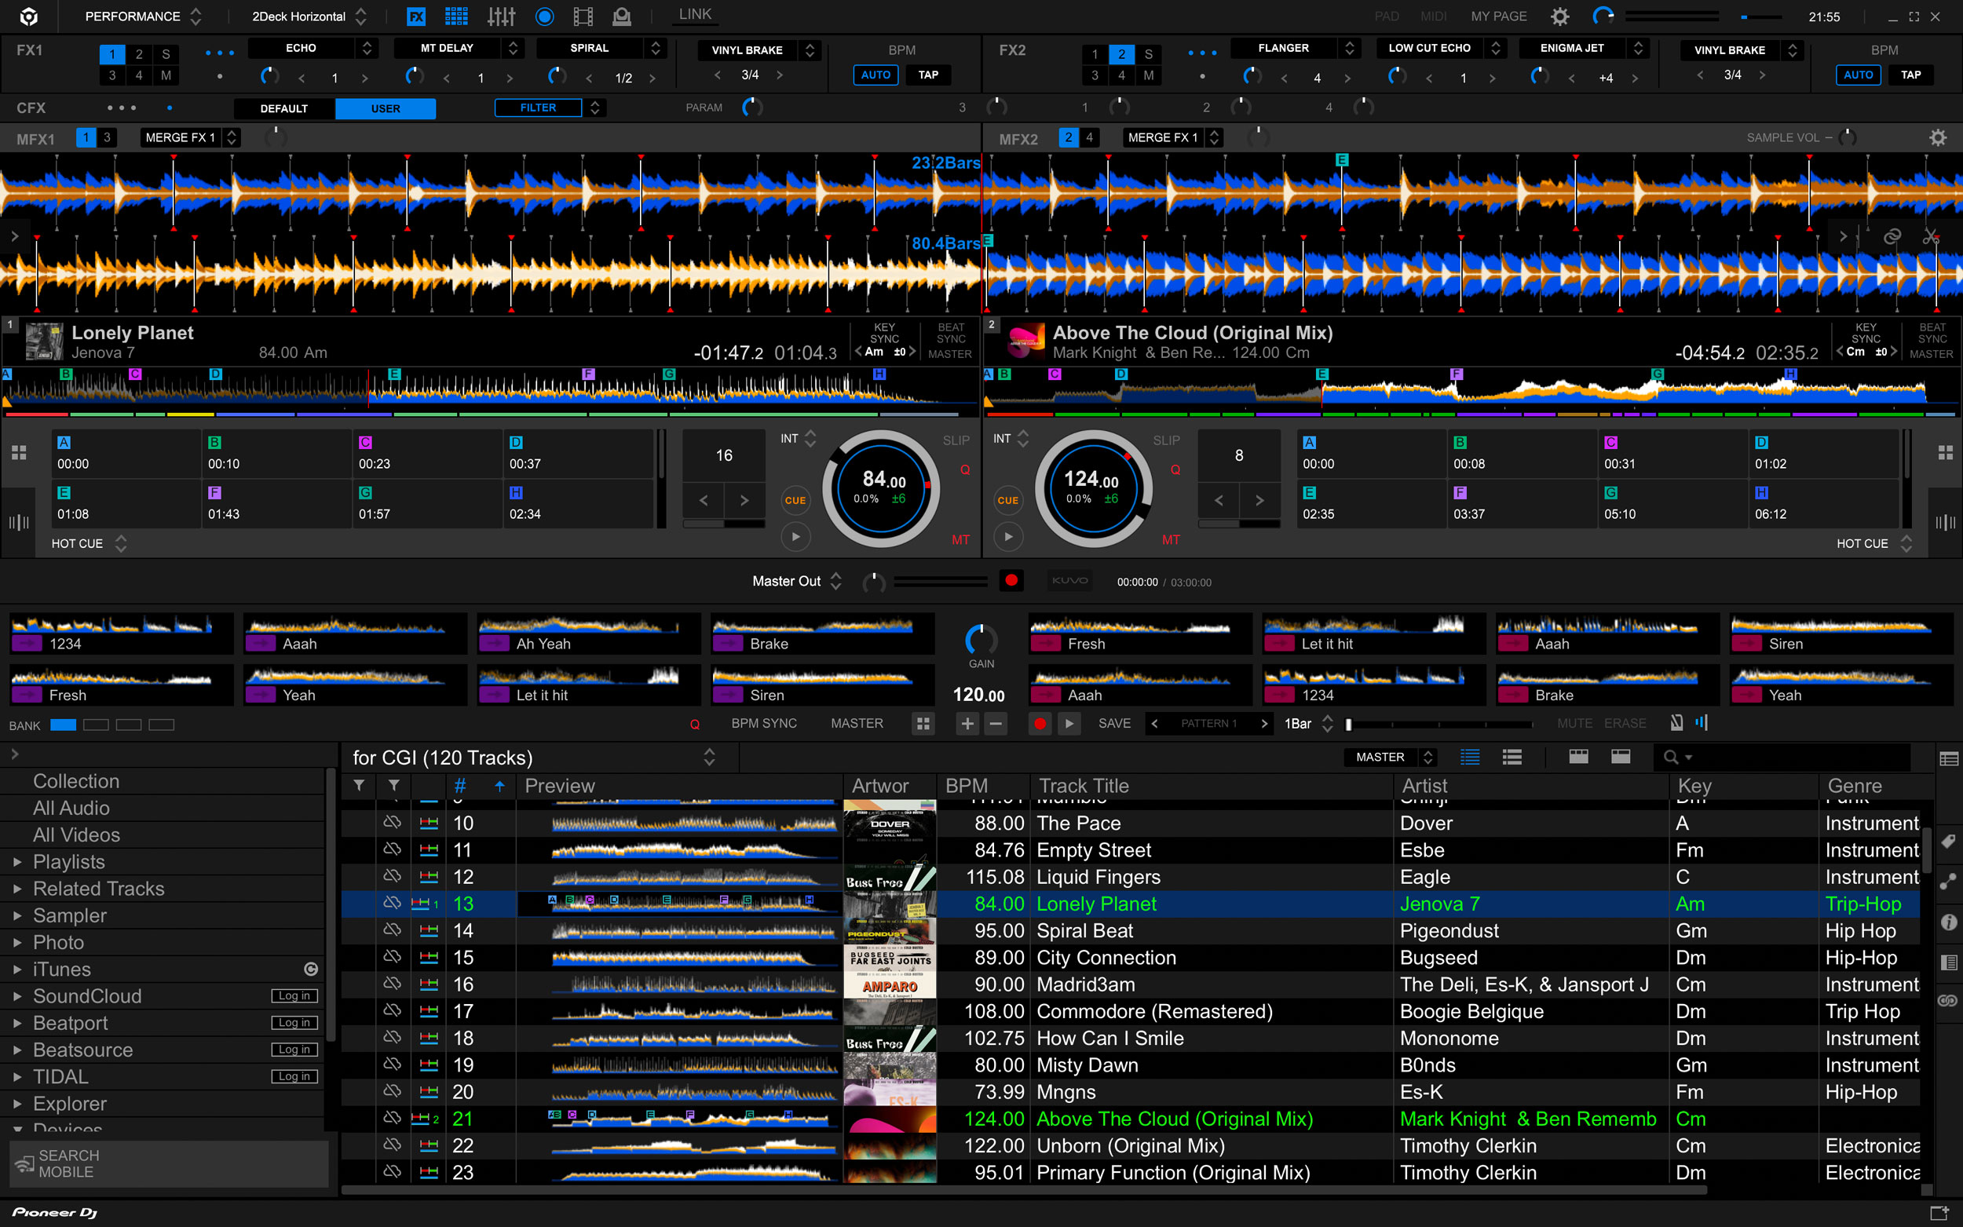This screenshot has width=1963, height=1227.
Task: Select All Audio in browser tree
Action: 71,808
